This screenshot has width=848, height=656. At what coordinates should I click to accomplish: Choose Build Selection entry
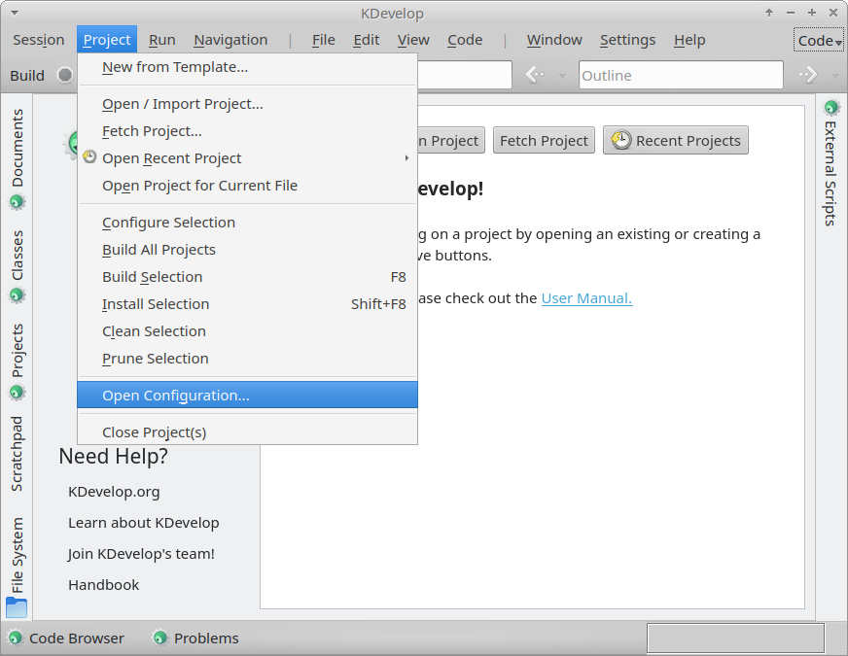pos(248,277)
